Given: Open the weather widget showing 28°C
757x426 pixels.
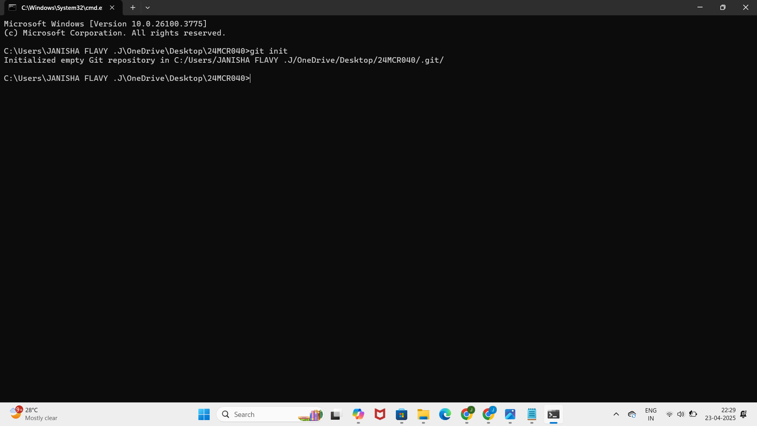Looking at the screenshot, I should pos(34,414).
